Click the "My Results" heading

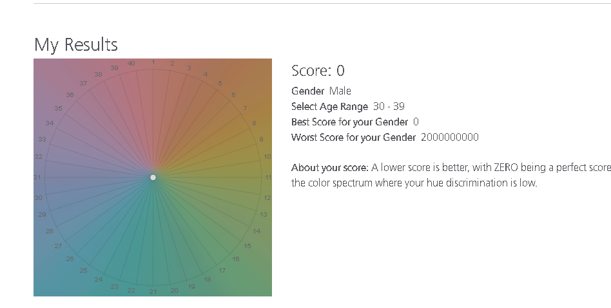point(76,44)
